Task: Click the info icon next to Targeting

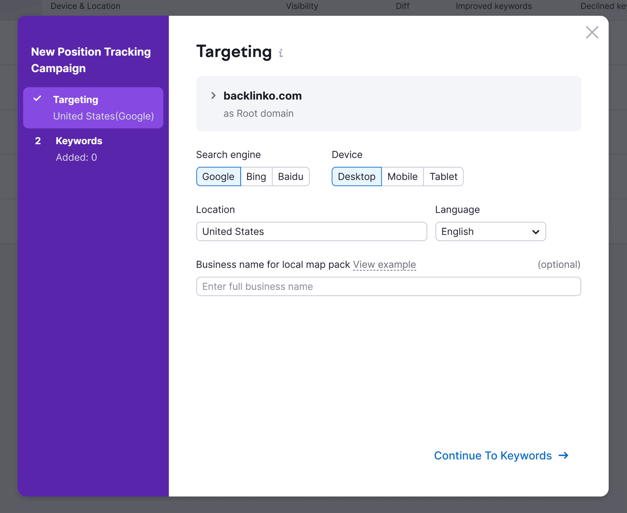Action: click(282, 53)
